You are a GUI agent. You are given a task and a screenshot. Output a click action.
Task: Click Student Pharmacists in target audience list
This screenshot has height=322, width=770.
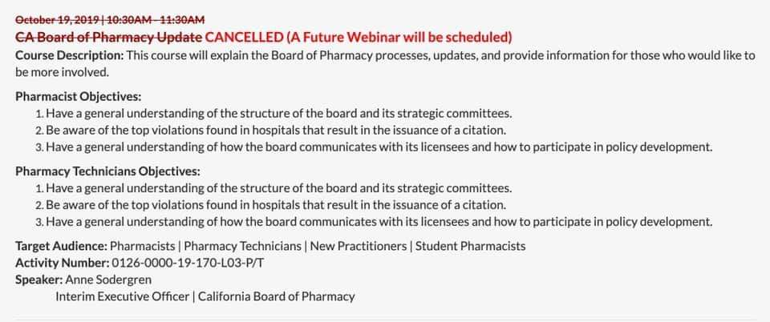(471, 246)
